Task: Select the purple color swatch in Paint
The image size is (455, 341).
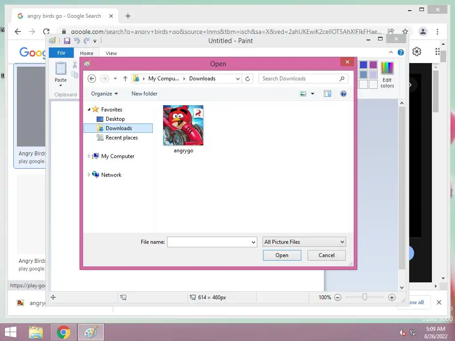Action: click(x=373, y=65)
